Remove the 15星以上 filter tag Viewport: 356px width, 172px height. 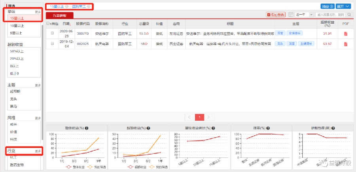click(x=67, y=7)
